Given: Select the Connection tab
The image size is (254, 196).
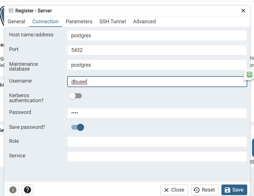Looking at the screenshot, I should pos(46,22).
